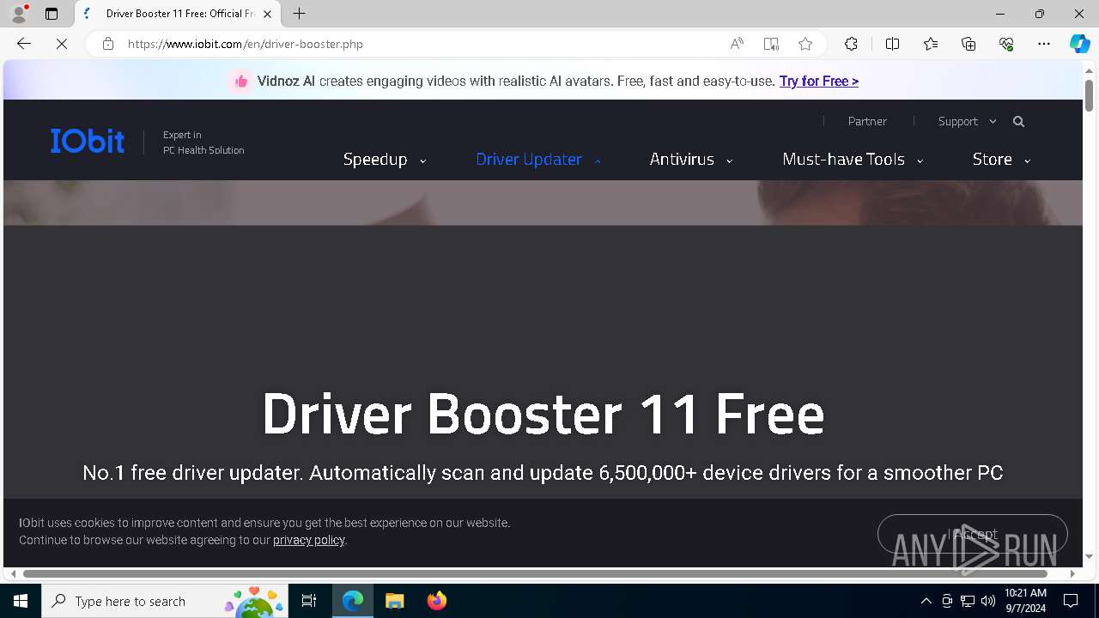Image resolution: width=1099 pixels, height=618 pixels.
Task: Open Read aloud in address bar
Action: coord(737,44)
